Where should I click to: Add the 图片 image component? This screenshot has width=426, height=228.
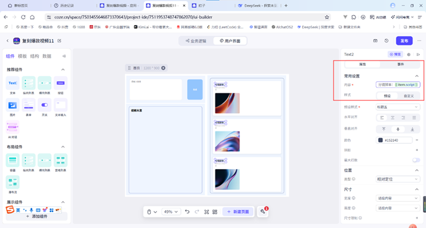pos(12,105)
